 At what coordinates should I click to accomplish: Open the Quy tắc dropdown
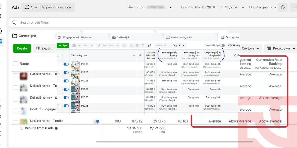coord(179,46)
